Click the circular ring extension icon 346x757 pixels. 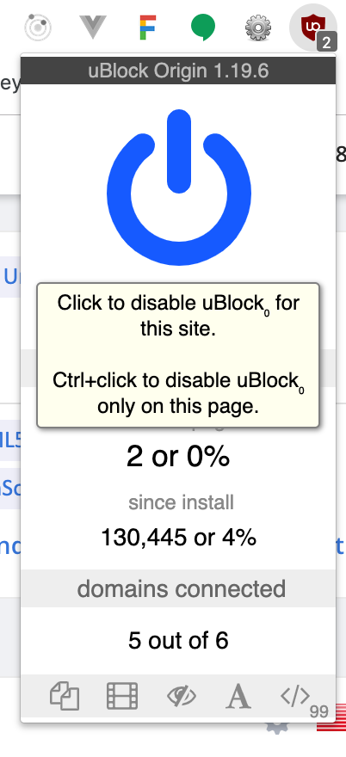point(38,28)
